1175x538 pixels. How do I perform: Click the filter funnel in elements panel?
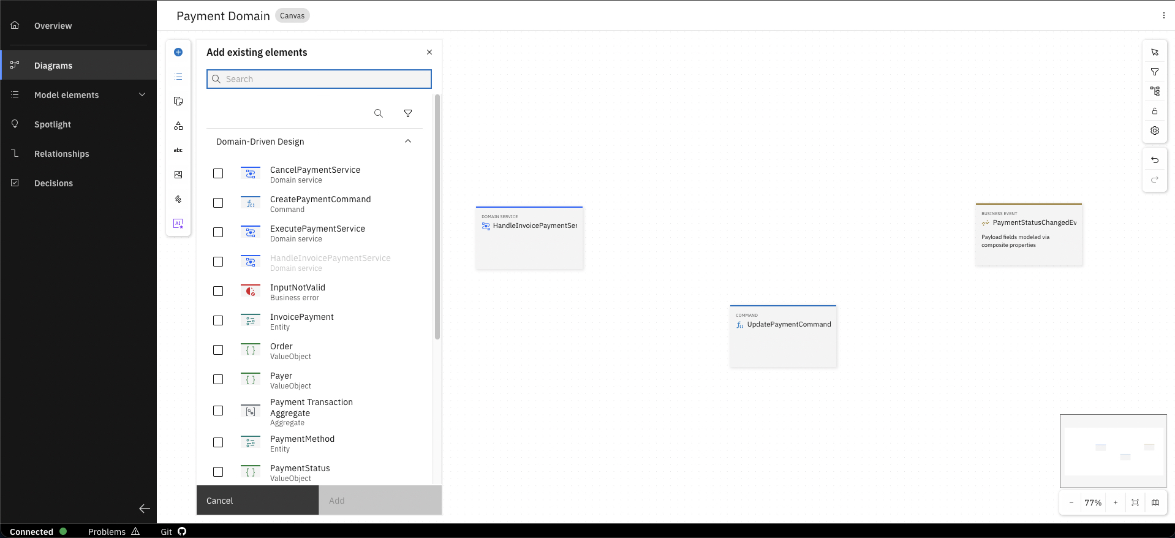coord(408,113)
